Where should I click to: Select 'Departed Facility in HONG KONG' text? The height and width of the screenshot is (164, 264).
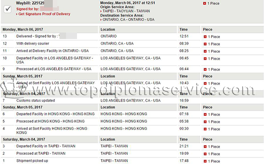pyautogui.click(x=55, y=114)
